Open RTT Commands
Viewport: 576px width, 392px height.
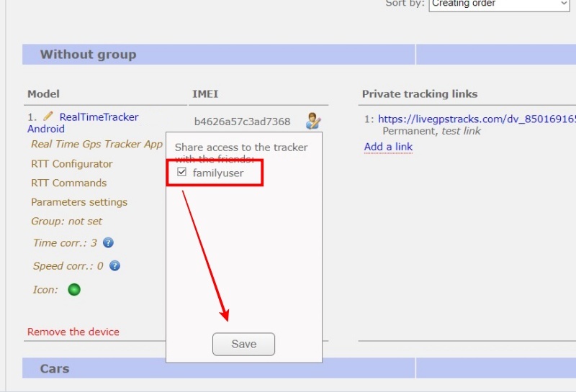tap(68, 183)
